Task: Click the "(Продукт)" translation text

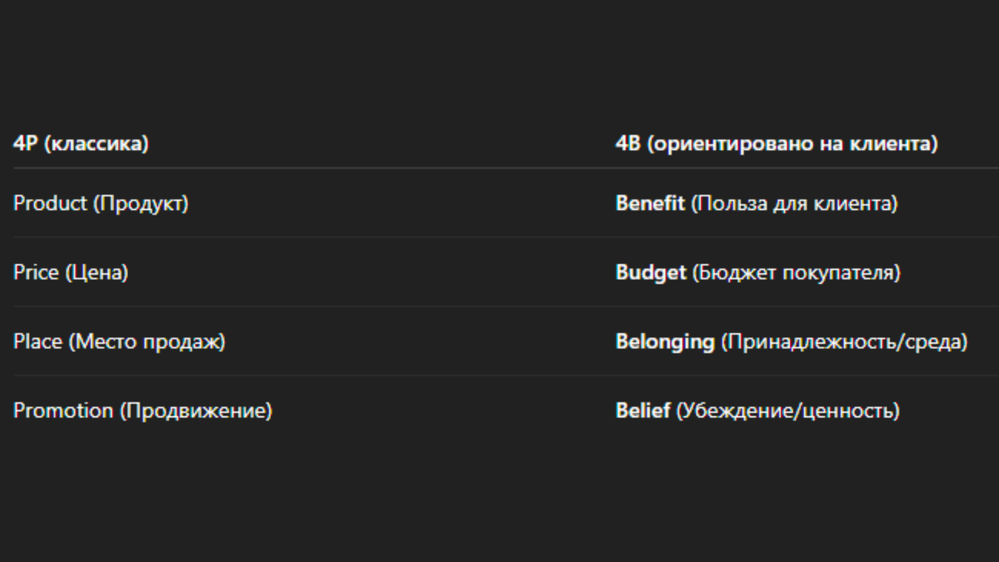Action: [140, 203]
